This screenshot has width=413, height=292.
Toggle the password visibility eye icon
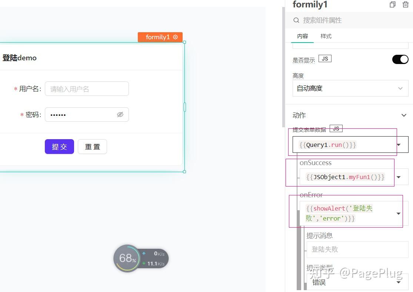120,115
